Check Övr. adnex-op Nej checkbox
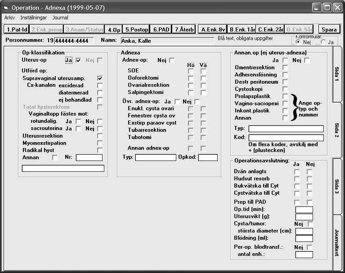The image size is (345, 273). pyautogui.click(x=197, y=102)
